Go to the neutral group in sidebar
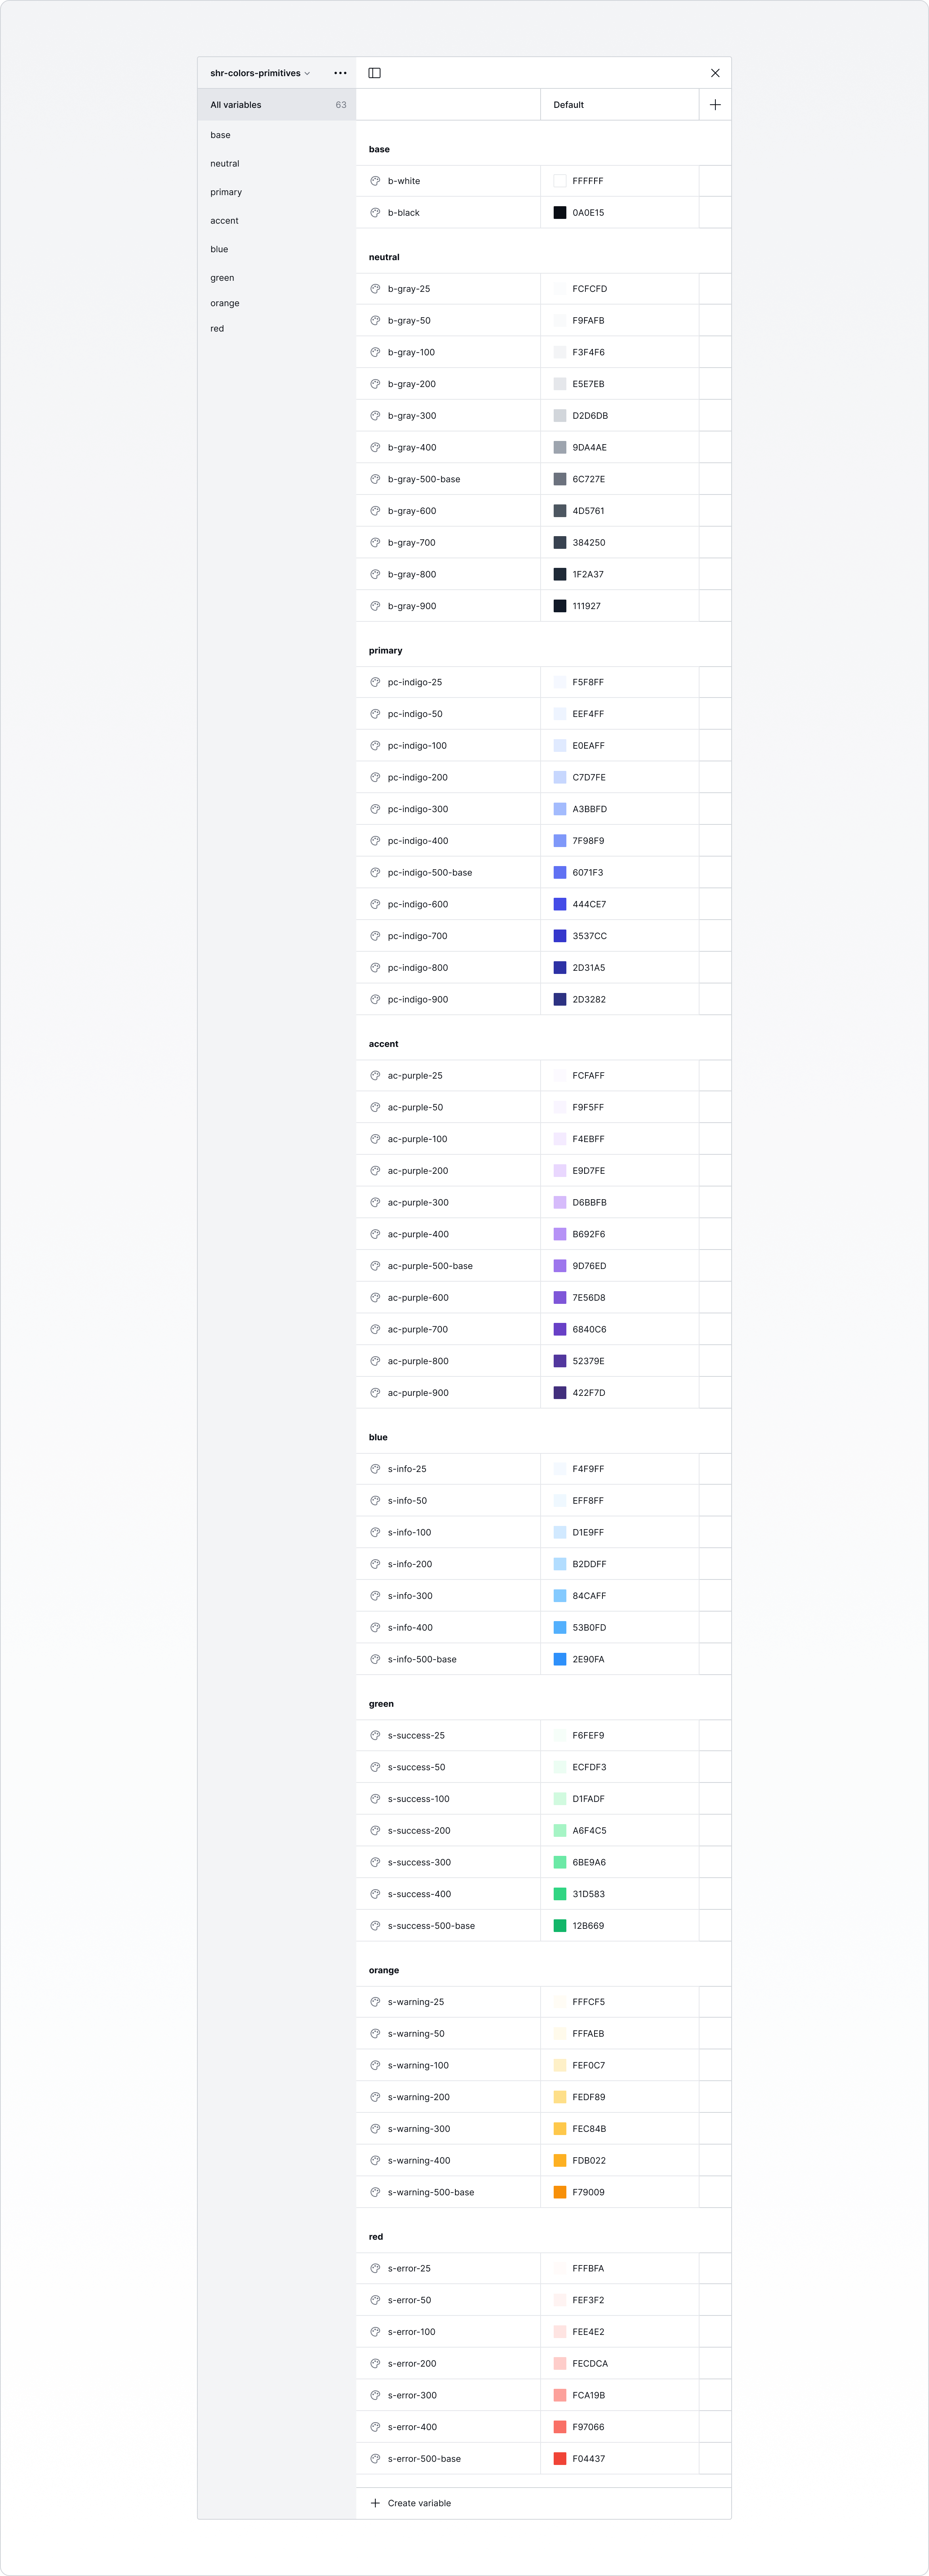The width and height of the screenshot is (929, 2576). point(225,164)
